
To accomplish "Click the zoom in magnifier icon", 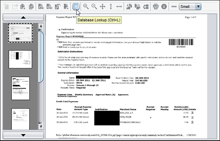I will pyautogui.click(x=86, y=6).
